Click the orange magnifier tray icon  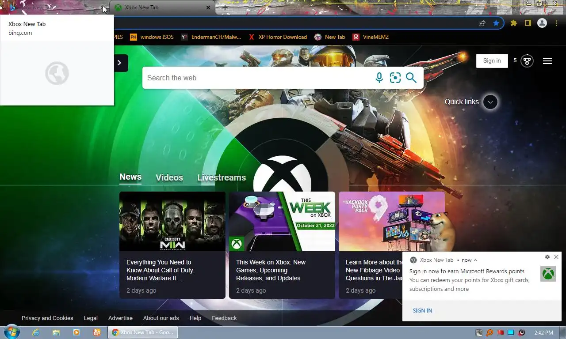(490, 333)
